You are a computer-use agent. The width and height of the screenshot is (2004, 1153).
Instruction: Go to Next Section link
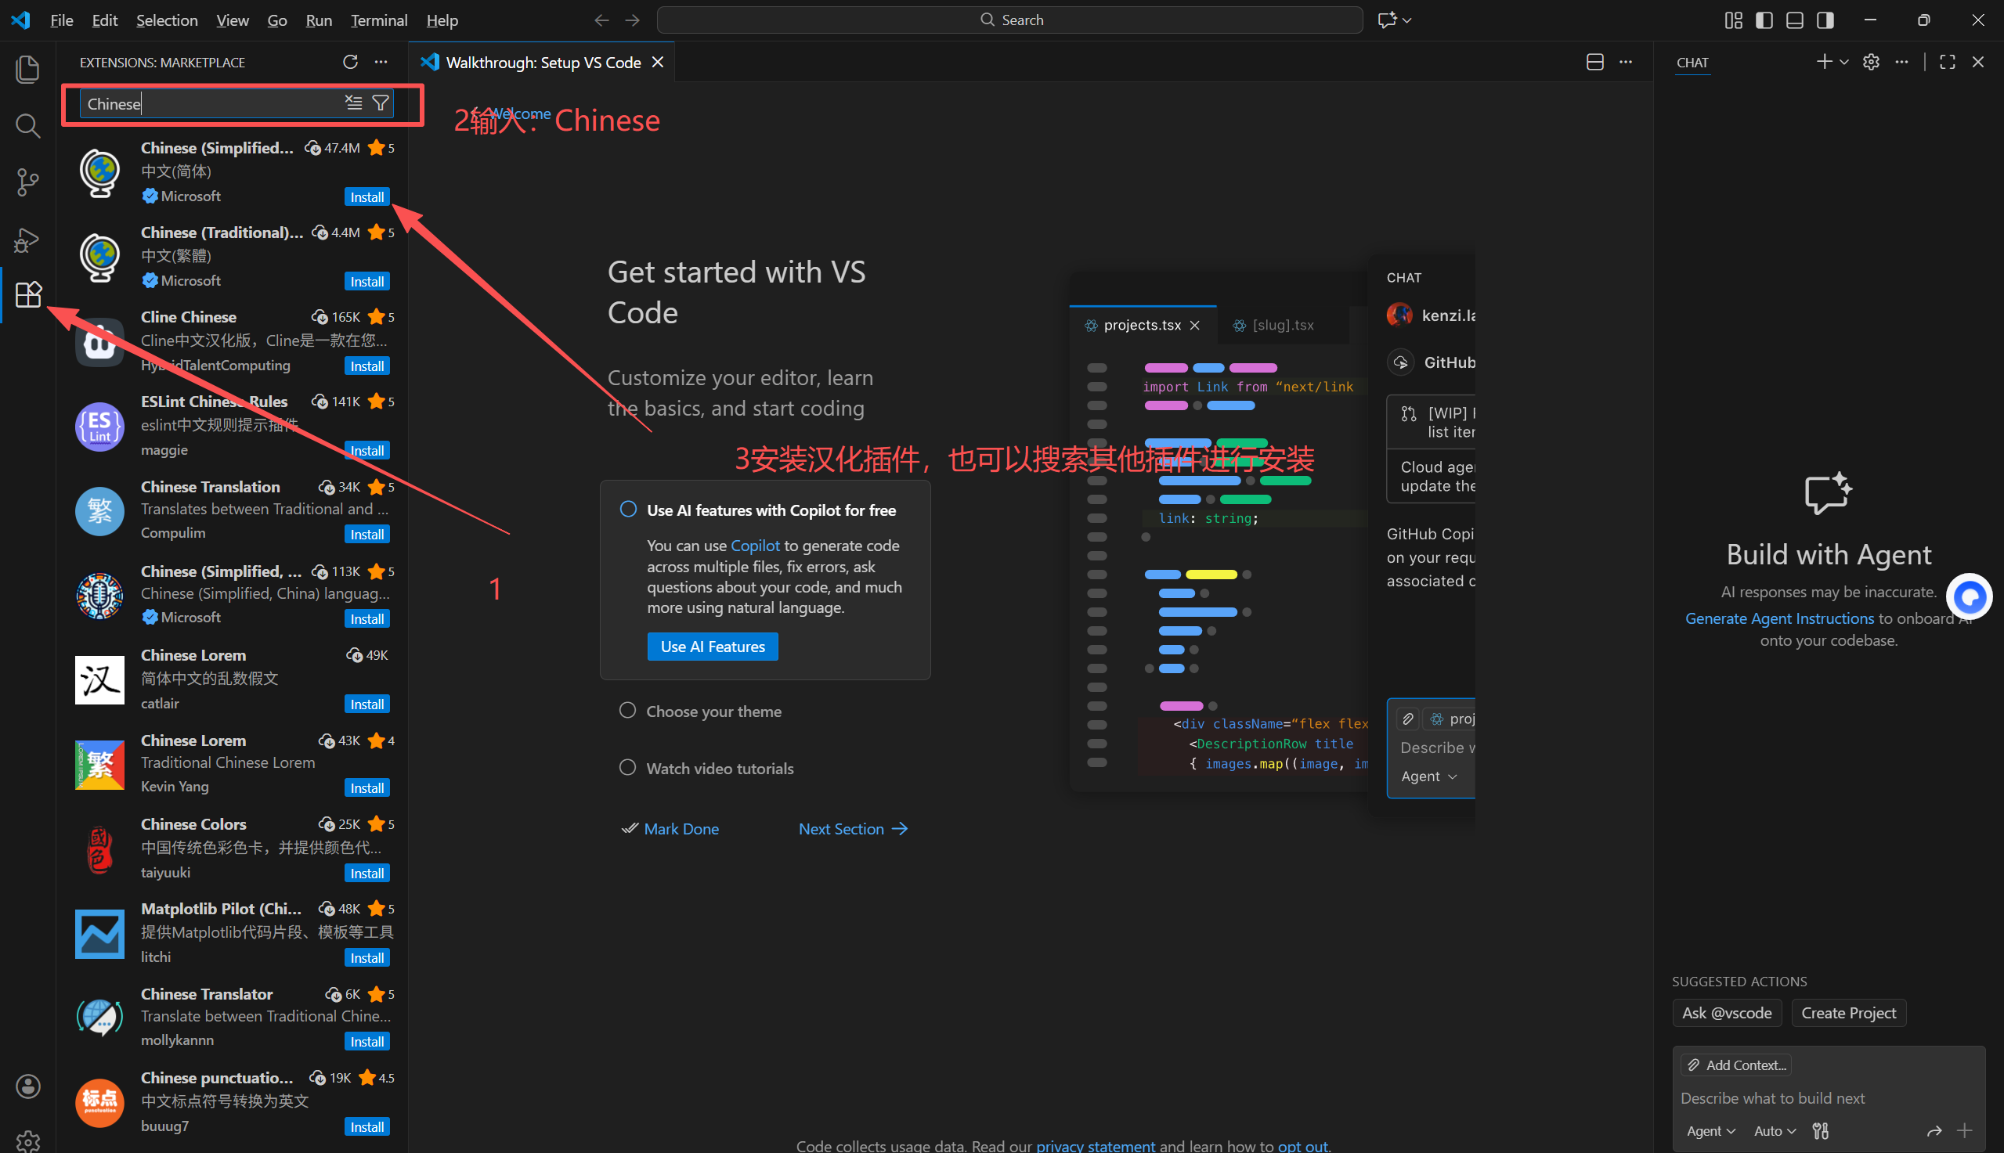pos(853,828)
